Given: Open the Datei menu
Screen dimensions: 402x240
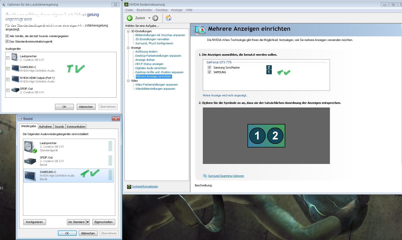Looking at the screenshot, I should 129,10.
